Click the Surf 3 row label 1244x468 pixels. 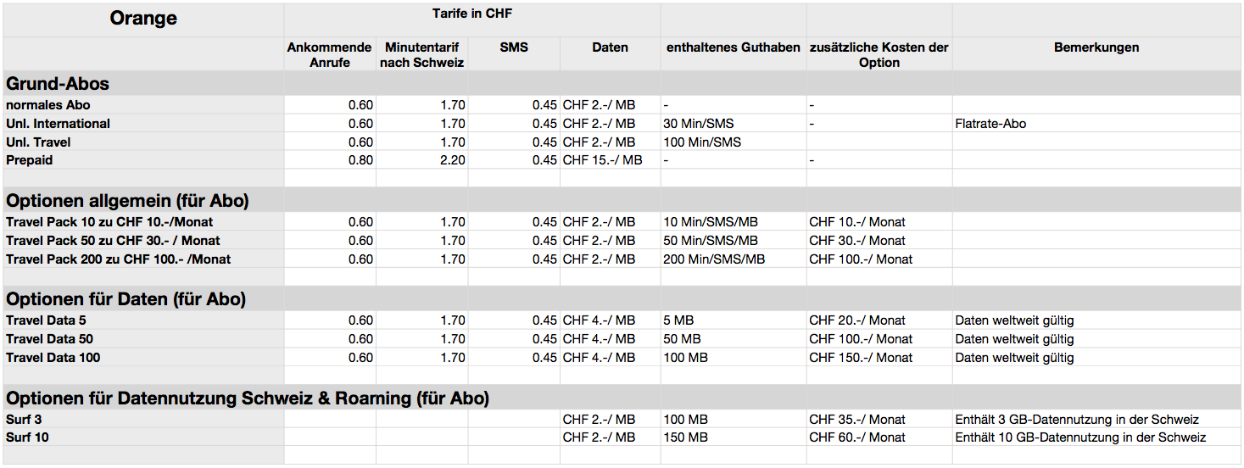coord(24,420)
